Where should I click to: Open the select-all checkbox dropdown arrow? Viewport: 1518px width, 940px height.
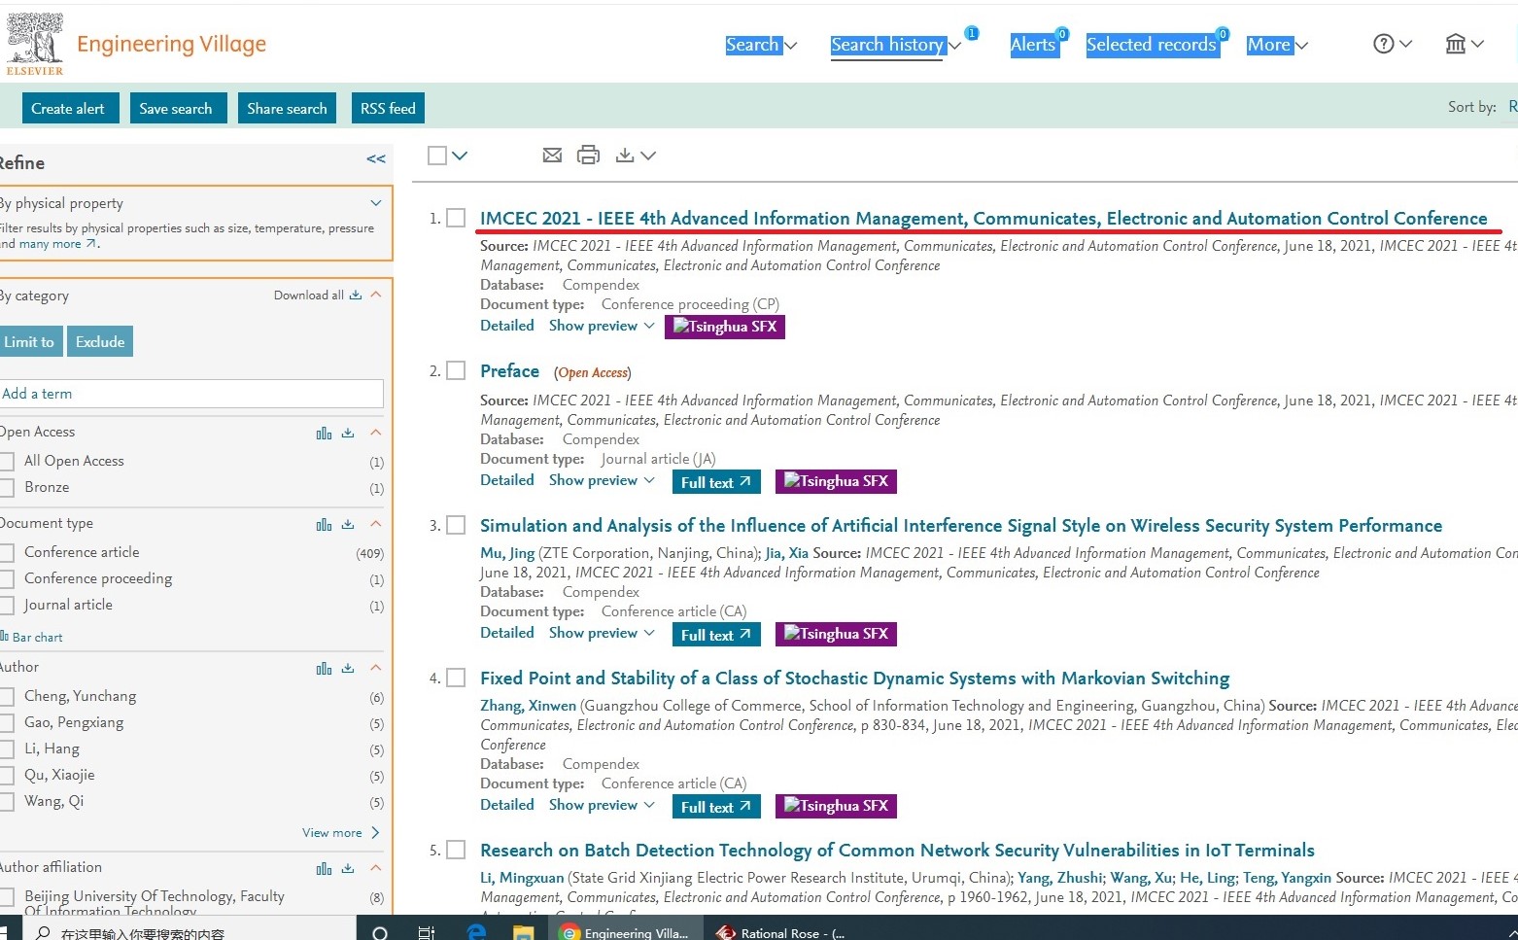(460, 156)
